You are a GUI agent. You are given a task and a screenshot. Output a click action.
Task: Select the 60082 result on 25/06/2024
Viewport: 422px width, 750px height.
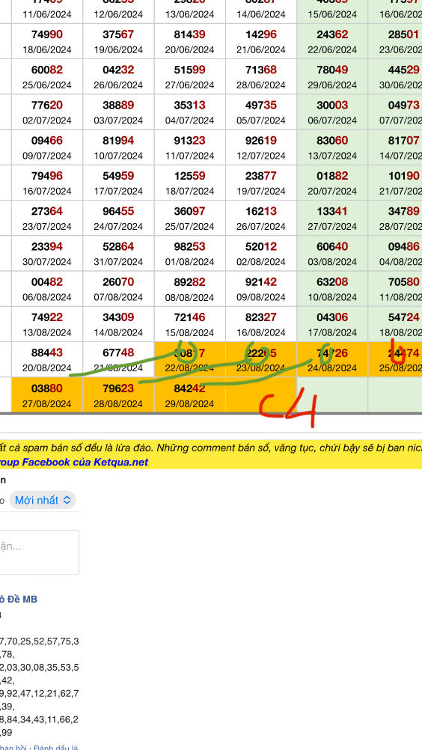pyautogui.click(x=47, y=76)
